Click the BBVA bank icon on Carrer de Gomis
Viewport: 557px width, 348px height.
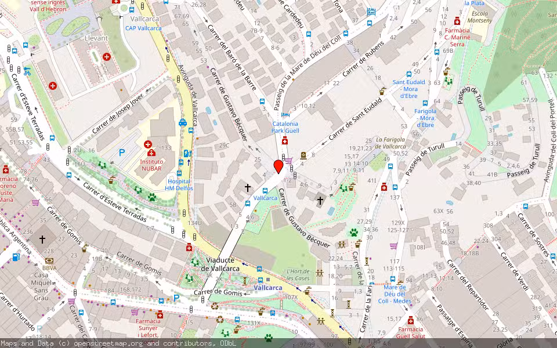[49, 260]
